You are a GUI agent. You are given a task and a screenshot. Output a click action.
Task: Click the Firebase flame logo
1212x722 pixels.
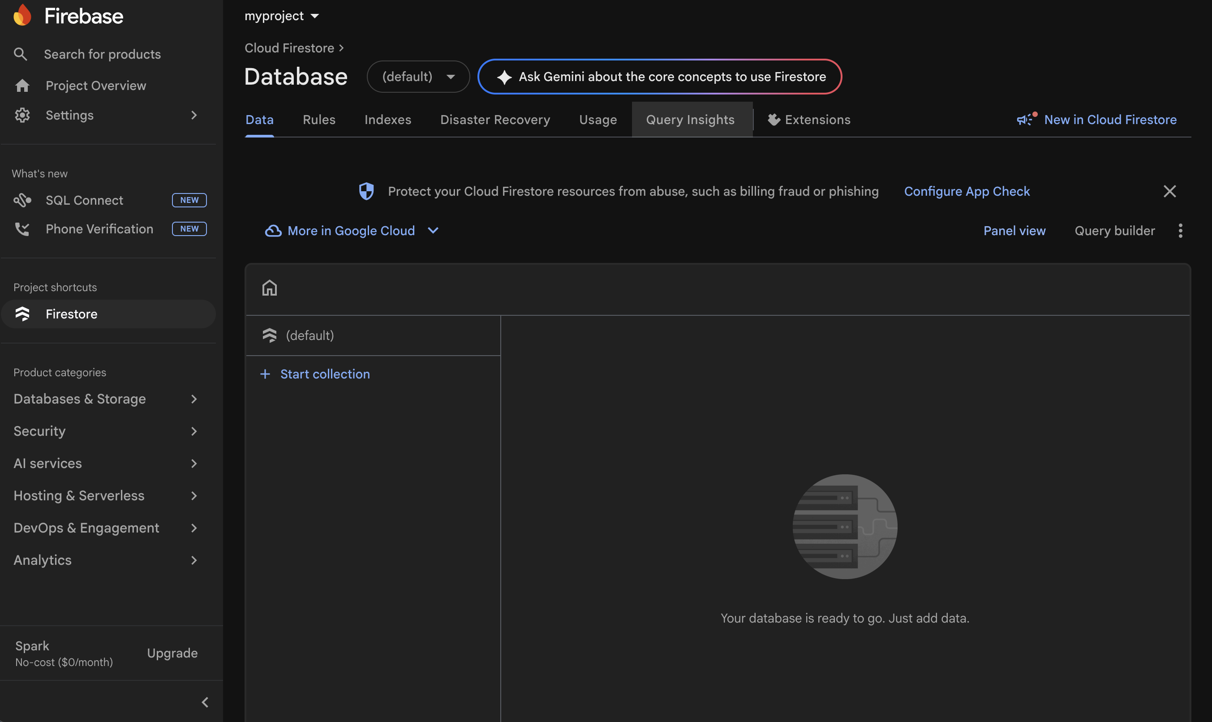22,15
